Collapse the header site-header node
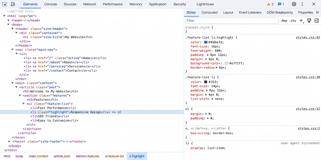 (13, 29)
